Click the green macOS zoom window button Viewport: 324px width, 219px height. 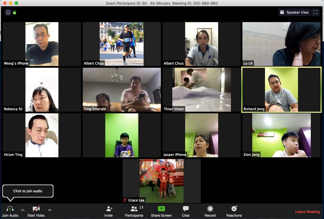(x=16, y=3)
